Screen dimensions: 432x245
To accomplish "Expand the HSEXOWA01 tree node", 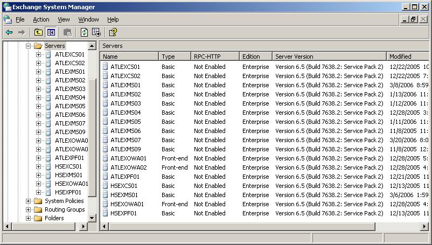I will click(38, 184).
